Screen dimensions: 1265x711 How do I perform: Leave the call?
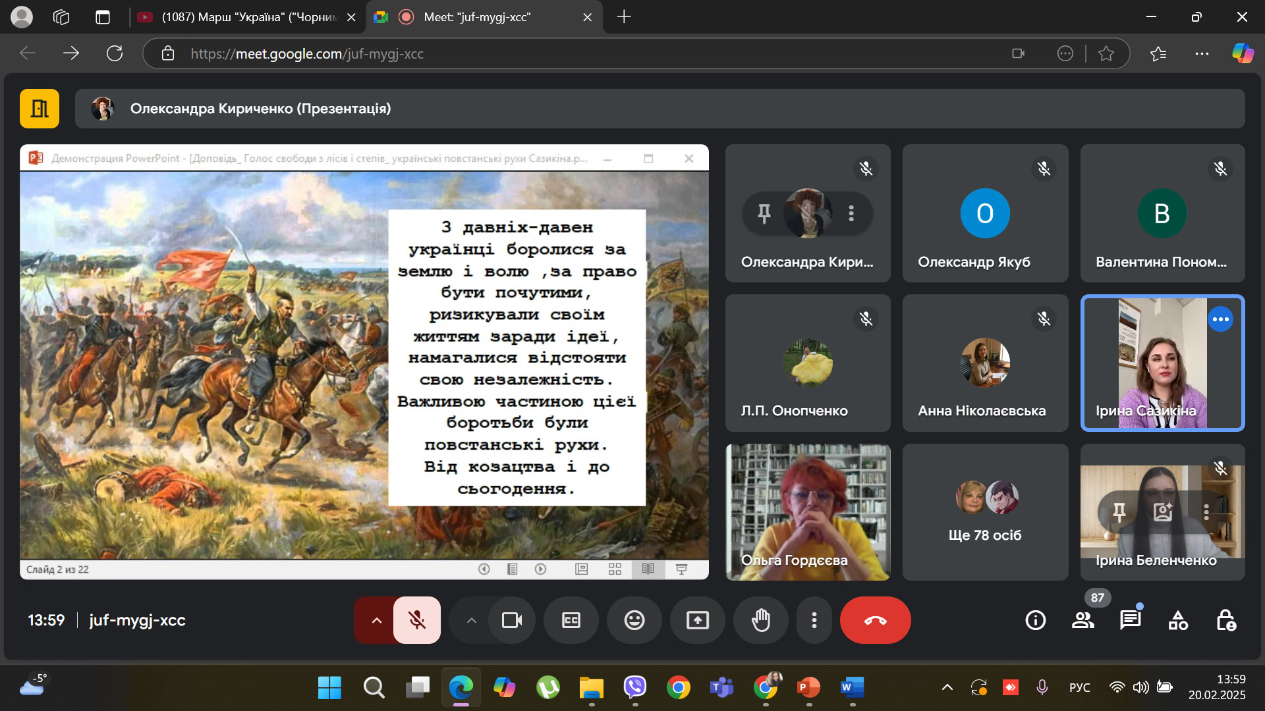(x=876, y=620)
